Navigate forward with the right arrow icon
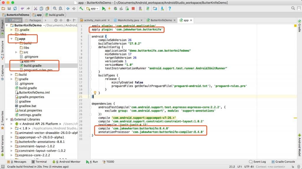 coord(74,9)
